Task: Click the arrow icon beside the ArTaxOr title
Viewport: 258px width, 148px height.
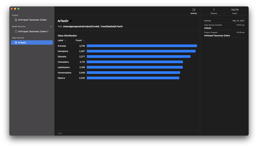Action: click(x=71, y=21)
